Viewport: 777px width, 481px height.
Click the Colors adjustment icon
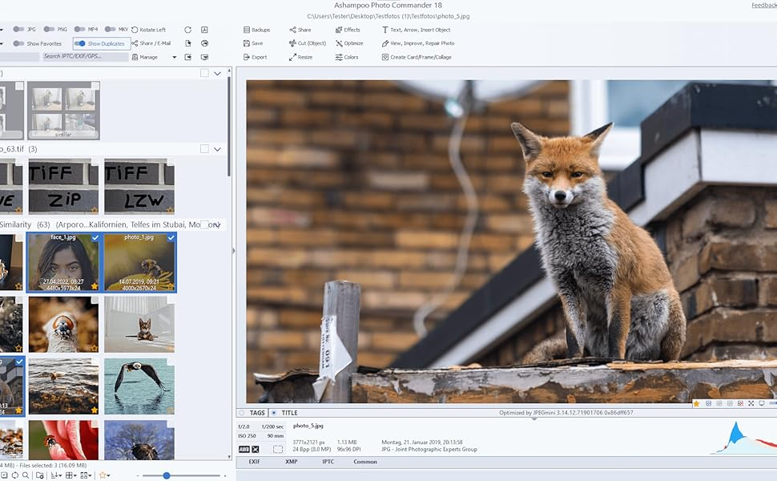340,57
